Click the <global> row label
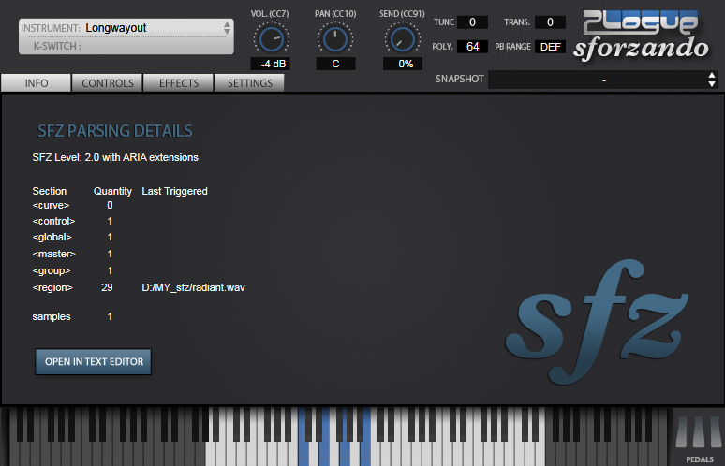Image resolution: width=725 pixels, height=466 pixels. pos(52,238)
